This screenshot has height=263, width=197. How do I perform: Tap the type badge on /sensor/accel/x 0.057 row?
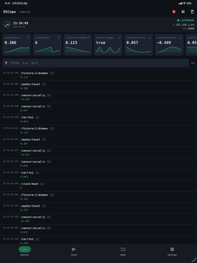point(49,106)
